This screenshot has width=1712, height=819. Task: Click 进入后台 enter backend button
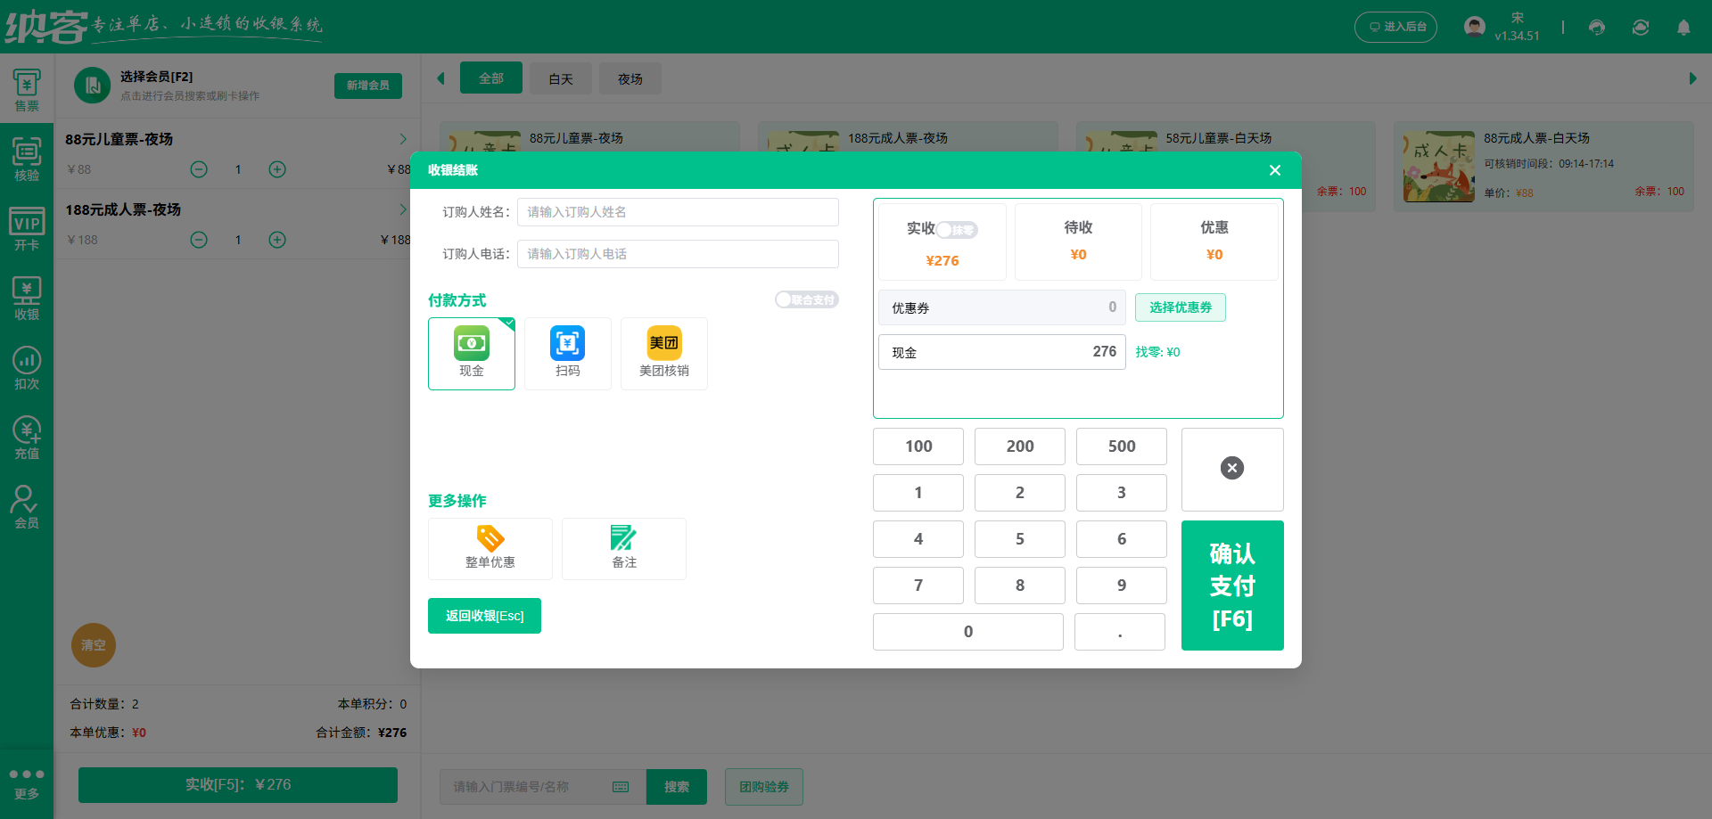point(1396,27)
